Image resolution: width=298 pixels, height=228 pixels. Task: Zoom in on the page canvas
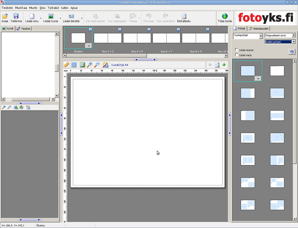(x=89, y=65)
